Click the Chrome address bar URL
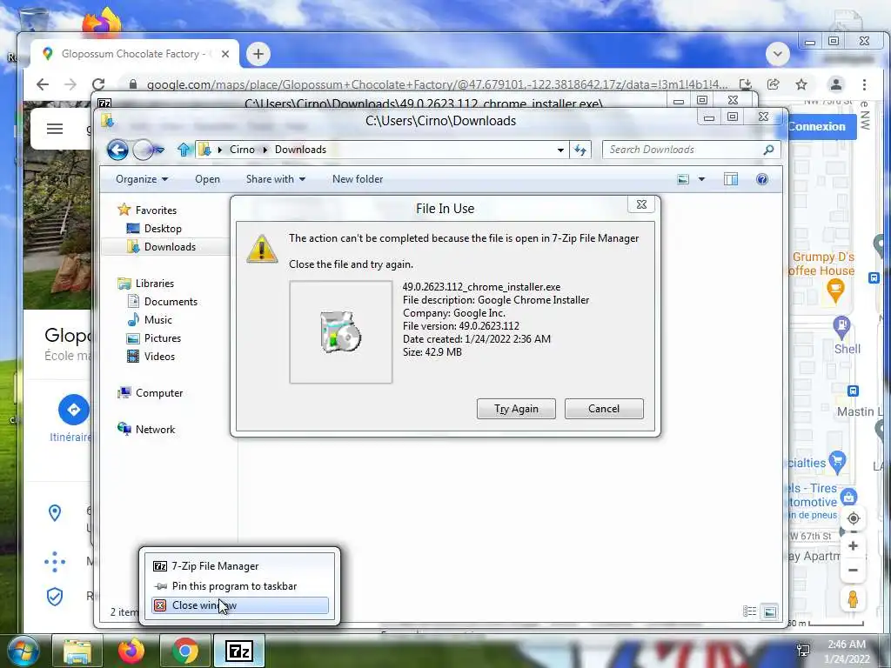Image resolution: width=891 pixels, height=668 pixels. [437, 84]
